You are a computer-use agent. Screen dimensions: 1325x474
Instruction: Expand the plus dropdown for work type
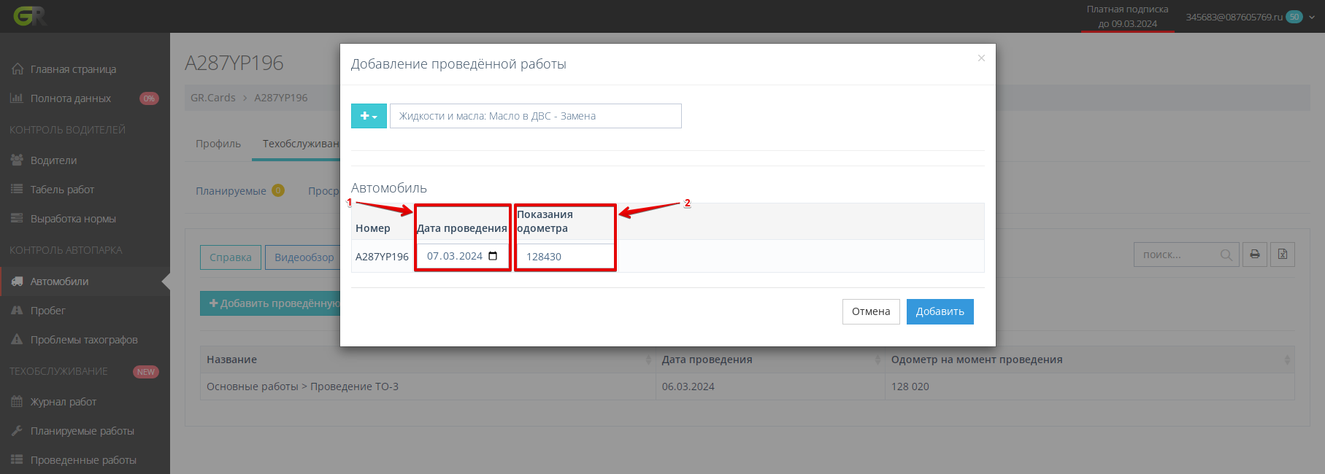pos(369,116)
